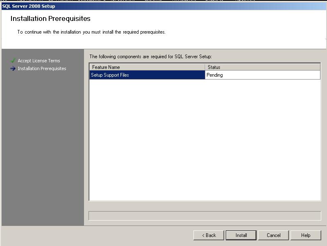Screen dimensions: 327x246
Task: Select the Setup Support Files row
Action: point(205,75)
